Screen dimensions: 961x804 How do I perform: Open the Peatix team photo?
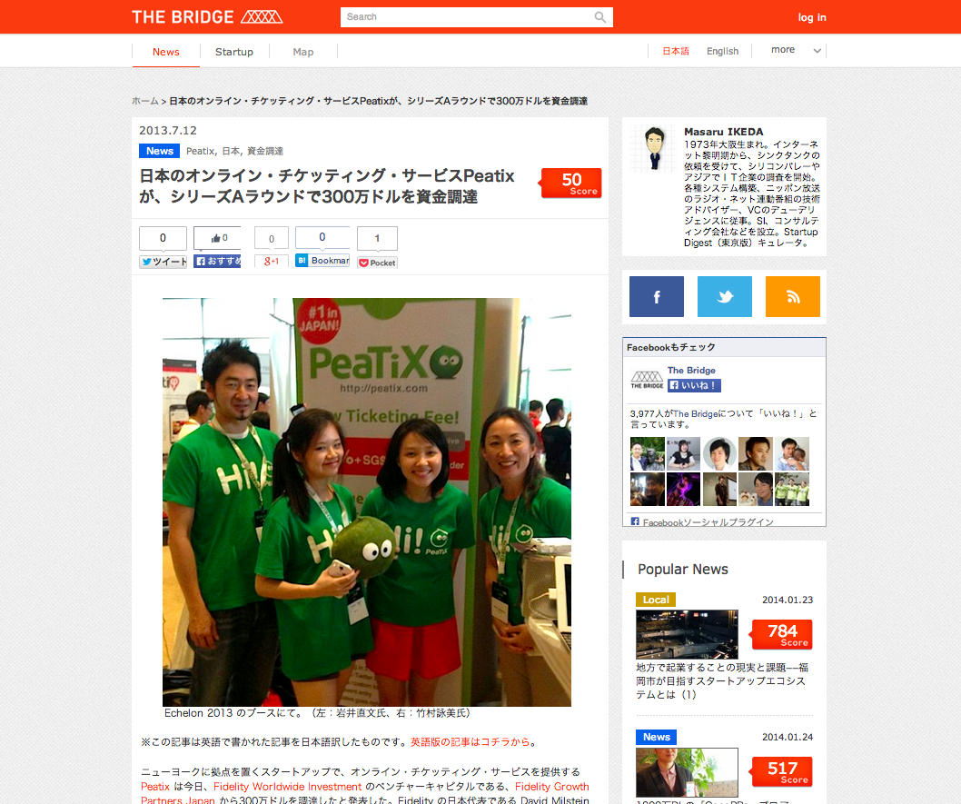(366, 501)
